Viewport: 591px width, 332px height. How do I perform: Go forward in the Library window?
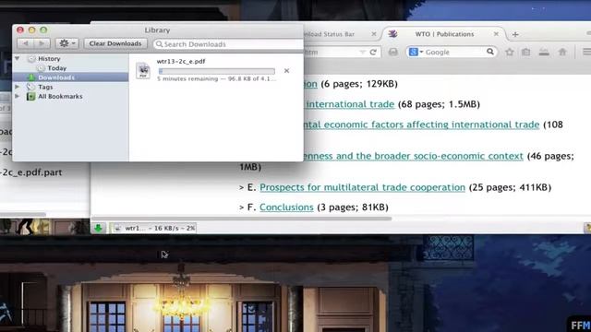tap(42, 43)
